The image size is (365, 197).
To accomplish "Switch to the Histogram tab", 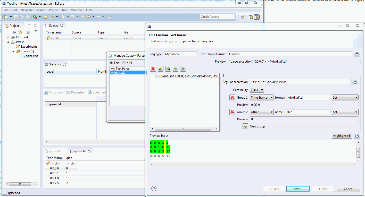I will (54, 92).
